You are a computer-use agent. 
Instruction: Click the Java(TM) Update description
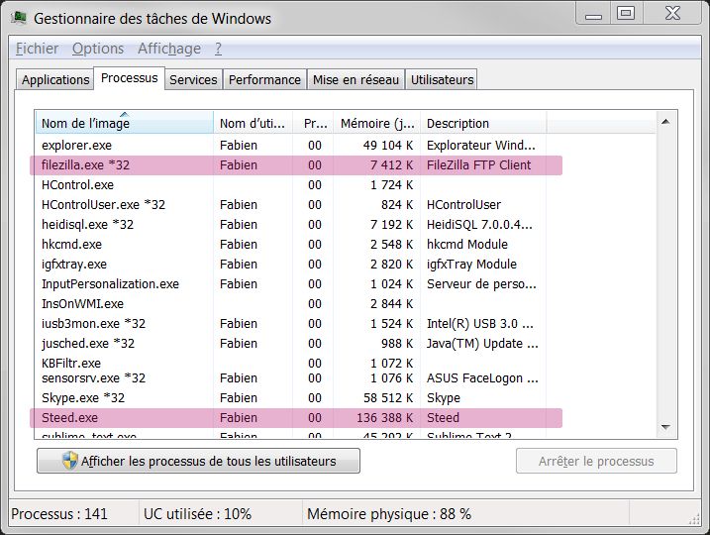(482, 344)
